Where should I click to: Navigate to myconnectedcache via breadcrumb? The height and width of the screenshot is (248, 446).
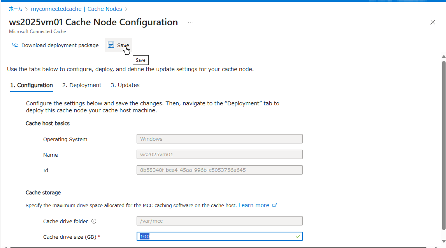point(56,9)
